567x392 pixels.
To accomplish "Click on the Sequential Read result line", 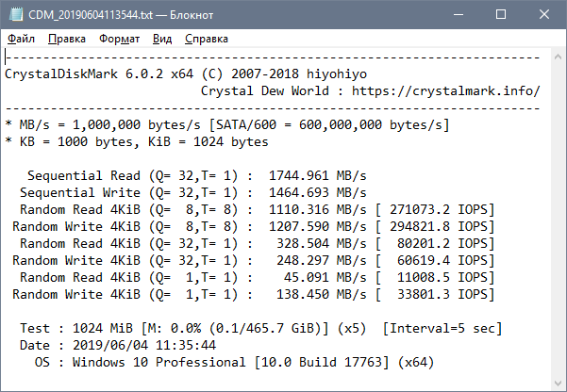I will [197, 176].
